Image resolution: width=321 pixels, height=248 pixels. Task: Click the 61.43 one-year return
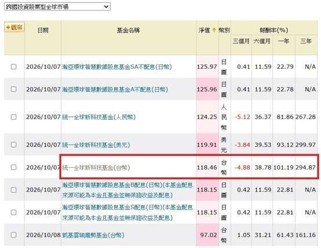(285, 235)
